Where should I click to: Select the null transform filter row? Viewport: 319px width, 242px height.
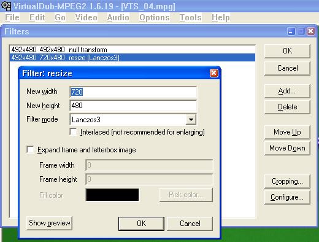click(x=133, y=50)
